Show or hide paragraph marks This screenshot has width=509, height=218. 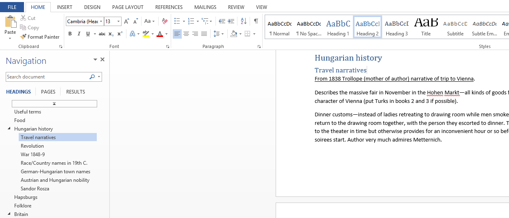[256, 21]
